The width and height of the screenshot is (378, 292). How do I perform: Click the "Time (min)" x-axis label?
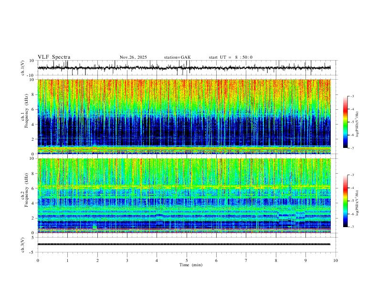pos(191,265)
